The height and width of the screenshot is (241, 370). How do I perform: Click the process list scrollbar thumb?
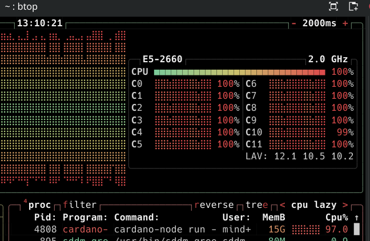[x=356, y=229]
